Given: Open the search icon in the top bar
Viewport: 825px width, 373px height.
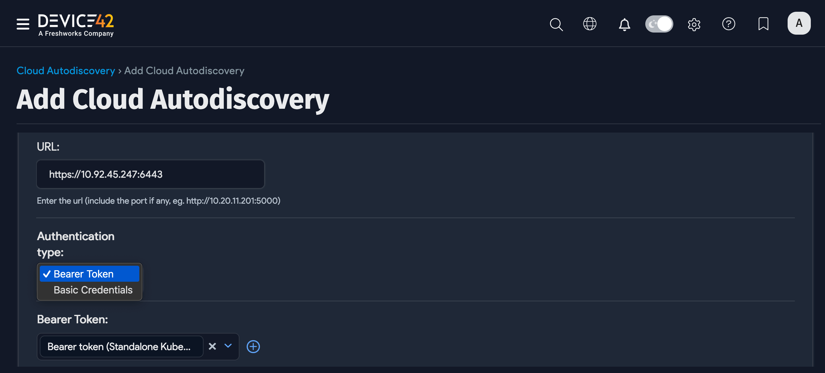Looking at the screenshot, I should click(556, 24).
